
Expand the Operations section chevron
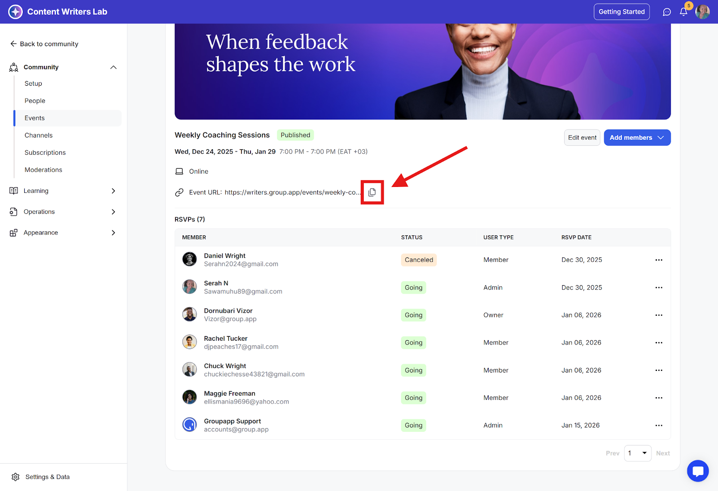[x=114, y=212]
